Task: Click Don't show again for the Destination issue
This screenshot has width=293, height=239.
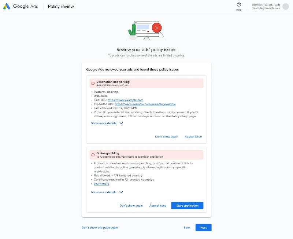Action: click(x=167, y=136)
